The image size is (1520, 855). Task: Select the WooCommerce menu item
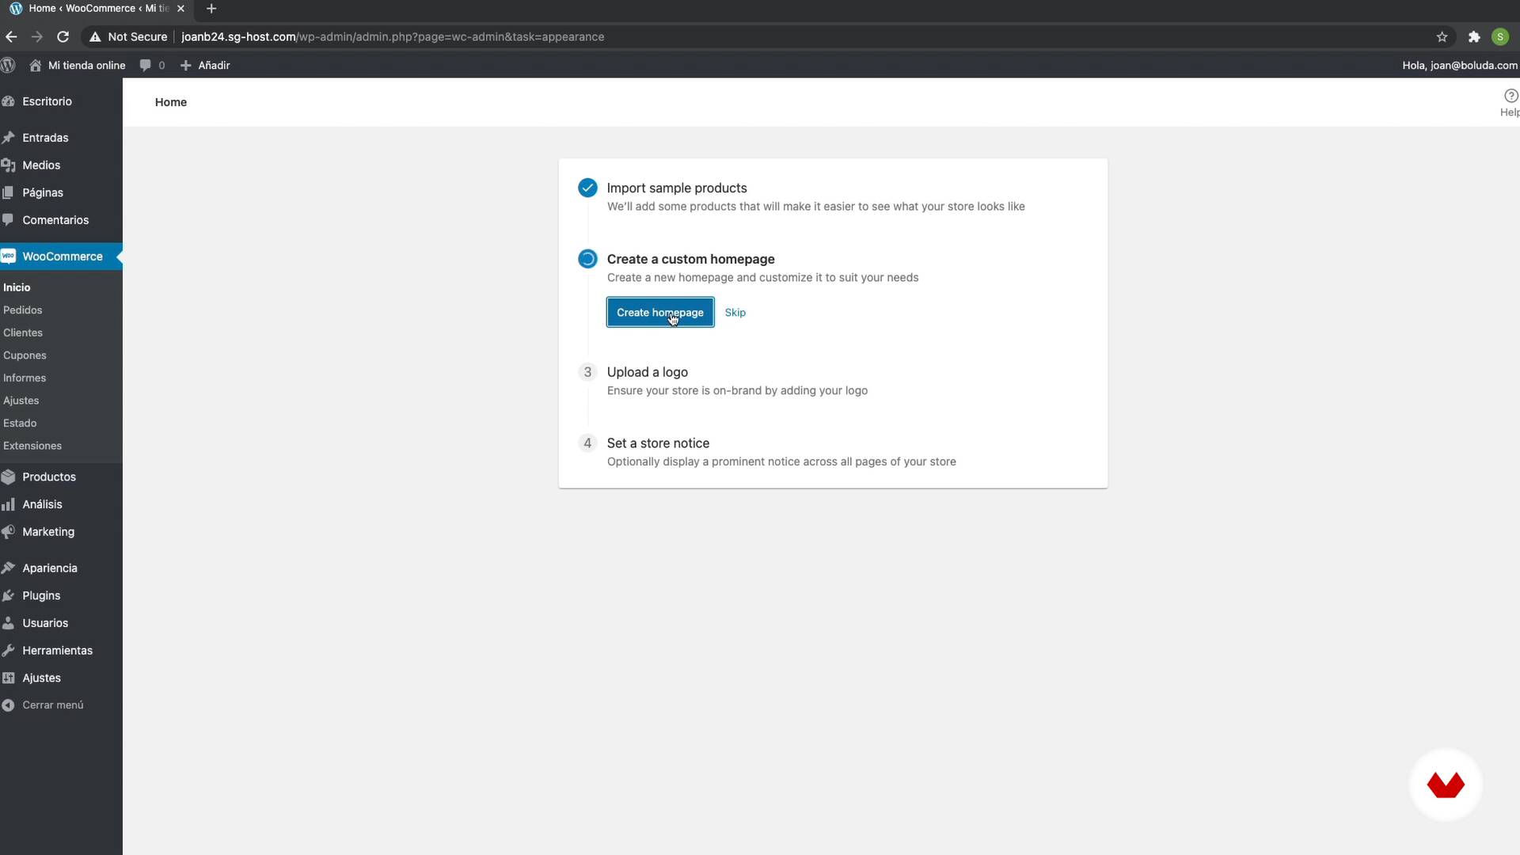click(63, 256)
